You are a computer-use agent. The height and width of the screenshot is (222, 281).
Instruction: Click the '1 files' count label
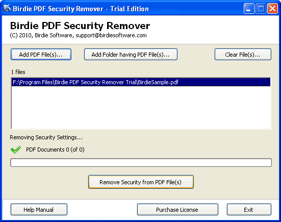point(18,72)
